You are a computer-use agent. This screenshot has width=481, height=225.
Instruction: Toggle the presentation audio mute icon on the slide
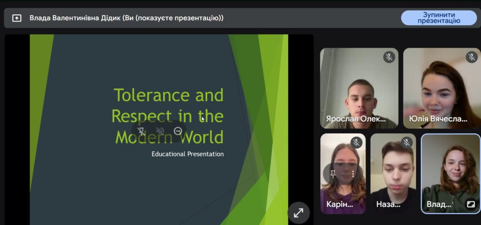pyautogui.click(x=160, y=132)
